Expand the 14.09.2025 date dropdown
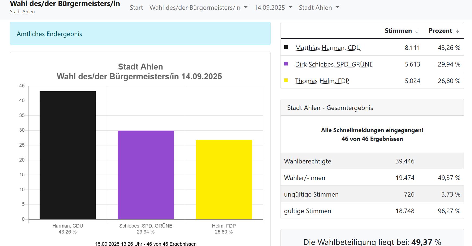This screenshot has width=472, height=246. click(x=273, y=8)
